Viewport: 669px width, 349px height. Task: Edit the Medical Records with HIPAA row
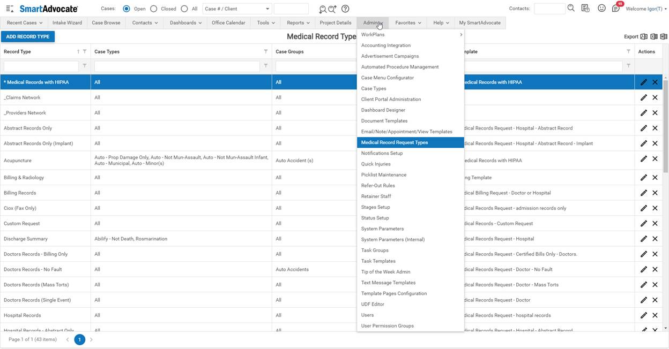tap(644, 82)
